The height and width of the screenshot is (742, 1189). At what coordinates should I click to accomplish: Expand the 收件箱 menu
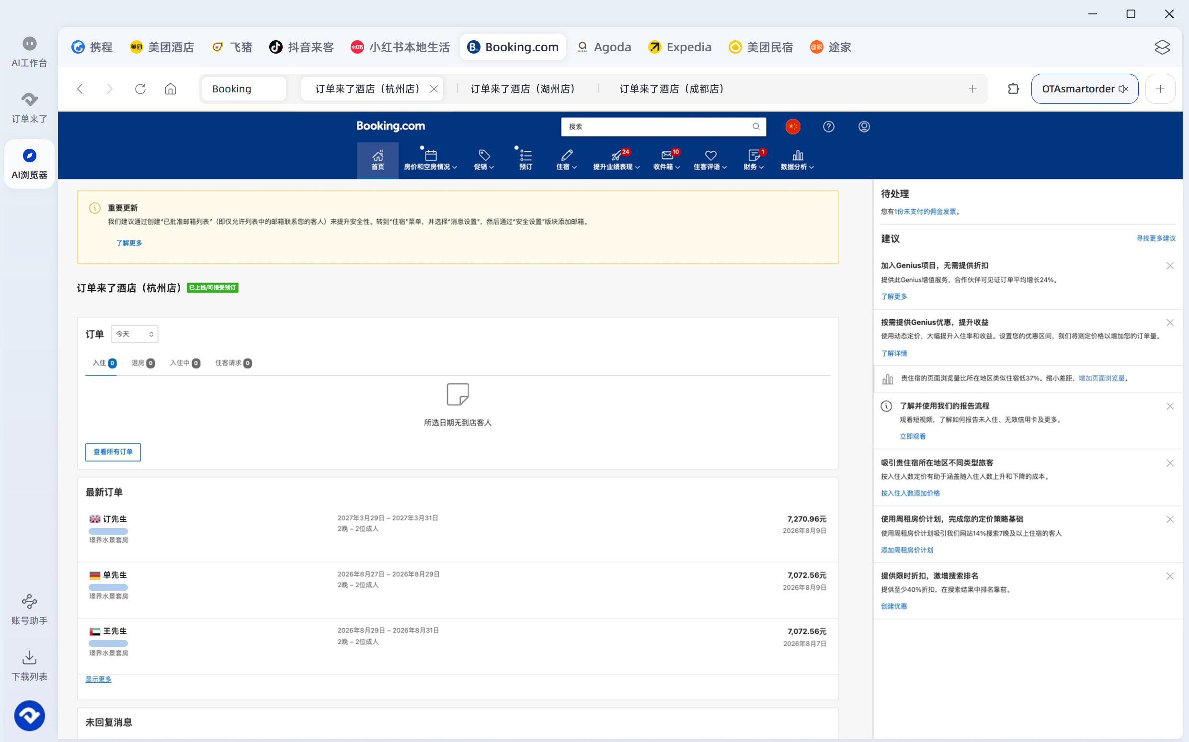tap(666, 160)
